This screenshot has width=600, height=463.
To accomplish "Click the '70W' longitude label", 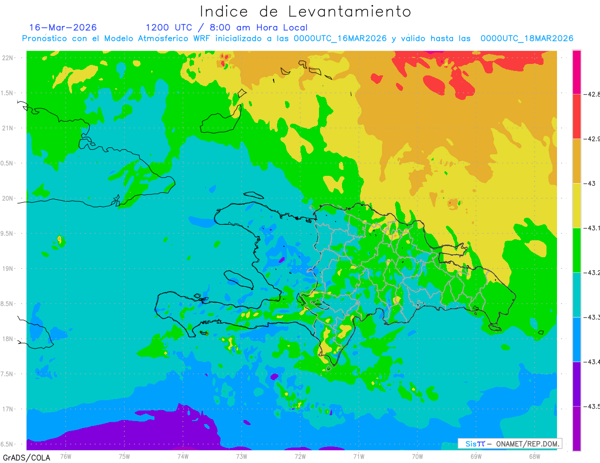I will pyautogui.click(x=417, y=456).
